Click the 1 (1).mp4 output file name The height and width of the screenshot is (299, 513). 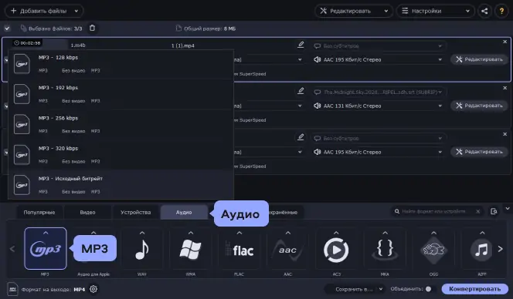coord(183,45)
